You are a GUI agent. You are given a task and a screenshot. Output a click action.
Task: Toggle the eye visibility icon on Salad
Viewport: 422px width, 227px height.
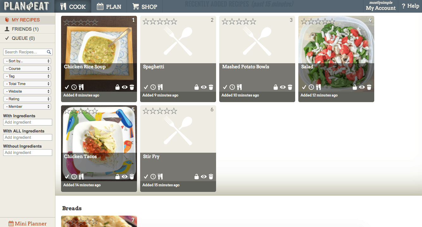click(x=362, y=87)
